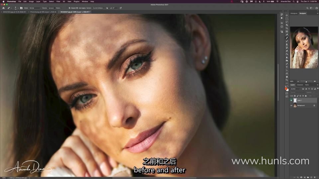Viewport: 319px width, 179px height.
Task: Click the Share button in options bar
Action: pyautogui.click(x=317, y=8)
